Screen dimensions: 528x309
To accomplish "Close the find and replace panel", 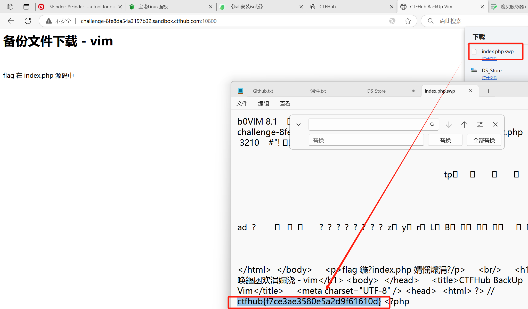I will (x=495, y=125).
